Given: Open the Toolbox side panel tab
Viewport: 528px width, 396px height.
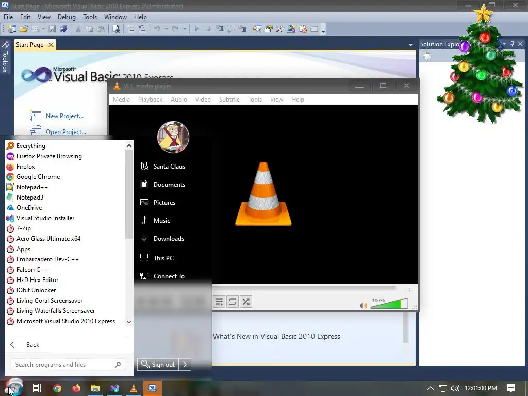Looking at the screenshot, I should (x=5, y=57).
